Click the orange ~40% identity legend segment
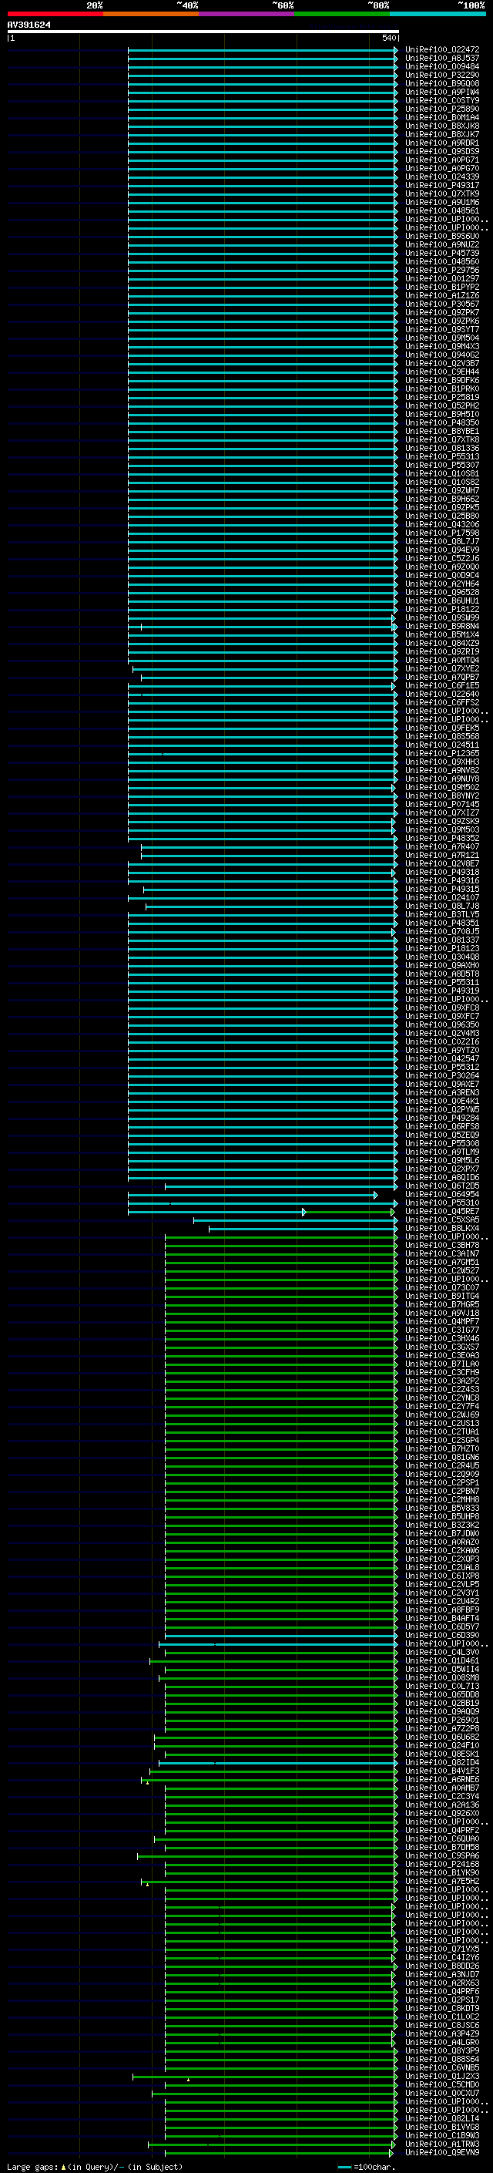493x2173 pixels. coord(151,14)
